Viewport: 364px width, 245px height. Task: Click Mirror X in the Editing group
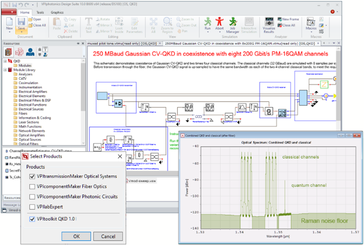[104, 25]
